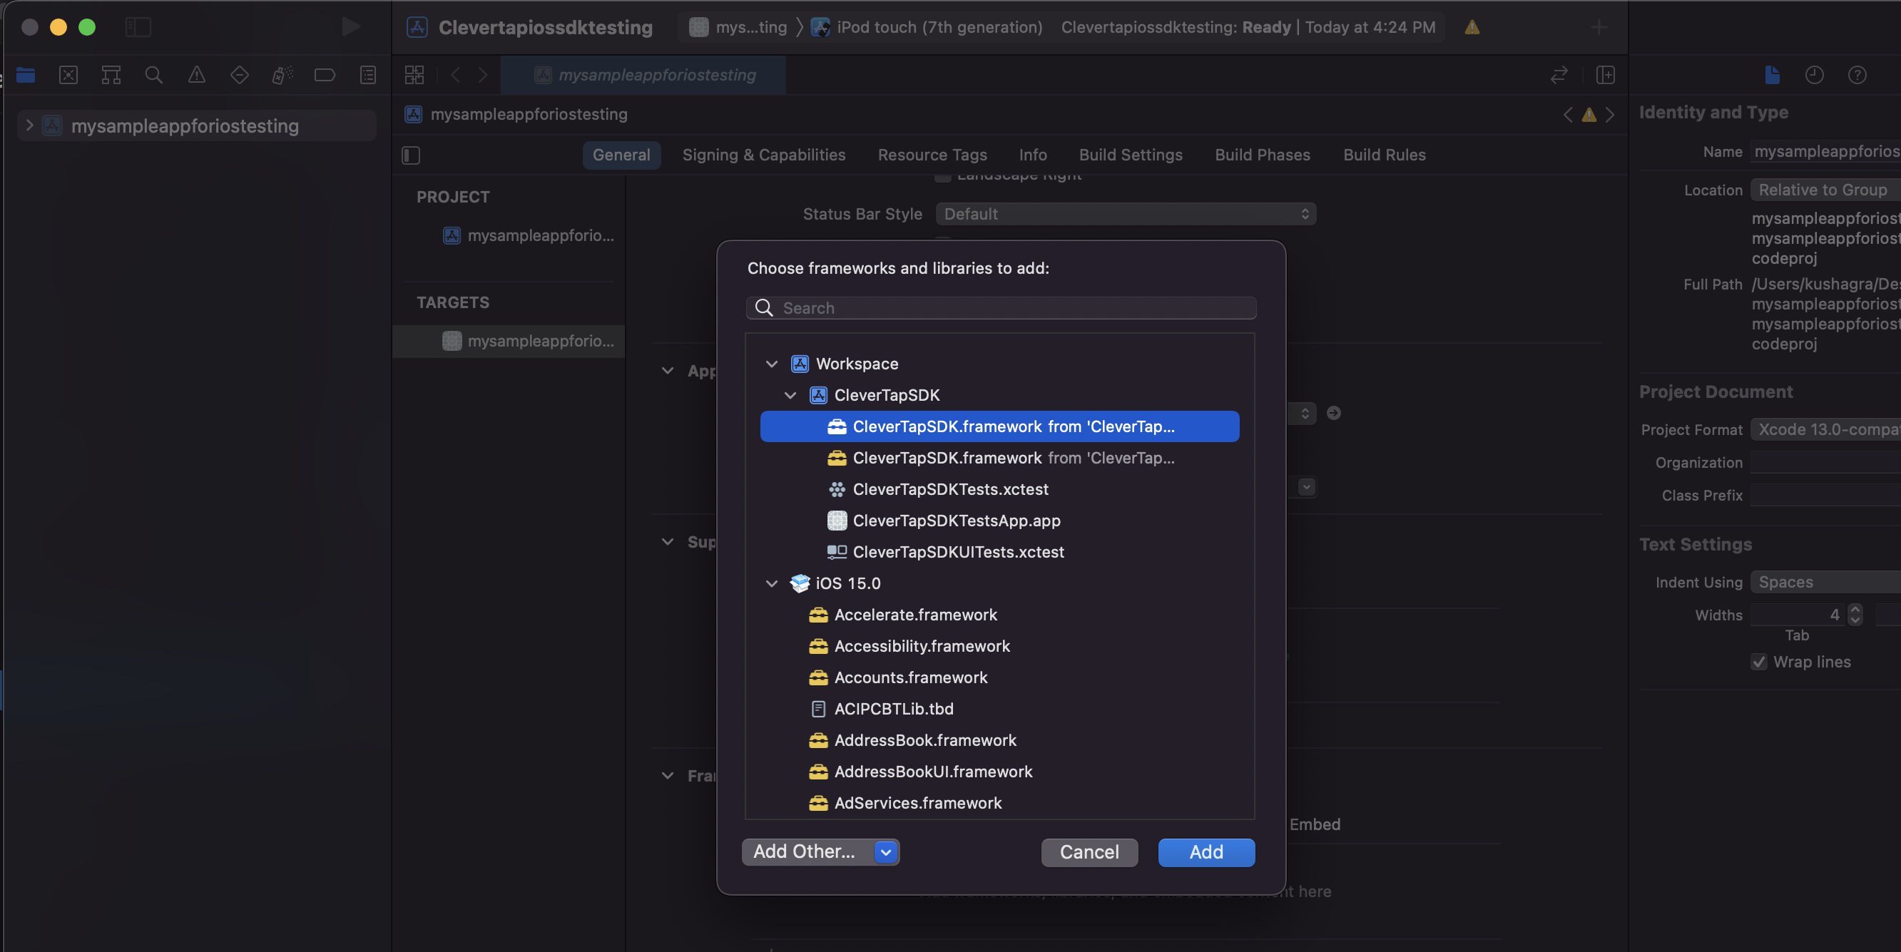The image size is (1901, 952).
Task: Select iPod touch (7th generation) destination
Action: click(927, 27)
